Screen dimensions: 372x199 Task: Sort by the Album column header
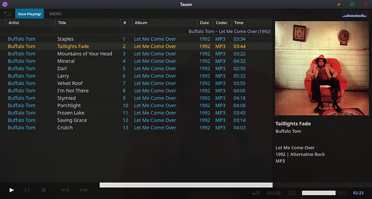[x=141, y=23]
